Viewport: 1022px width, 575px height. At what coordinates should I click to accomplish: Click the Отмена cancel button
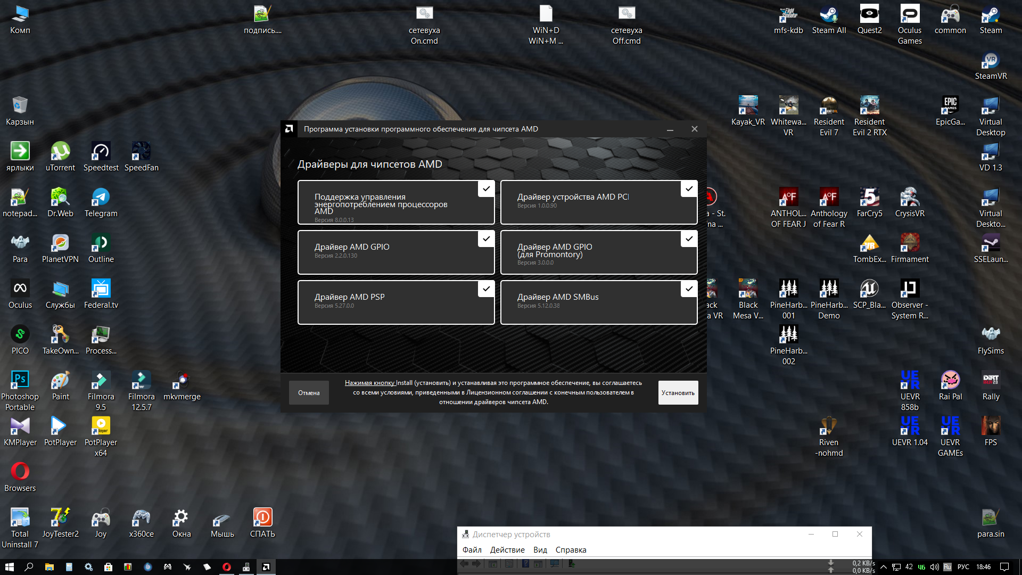tap(309, 393)
